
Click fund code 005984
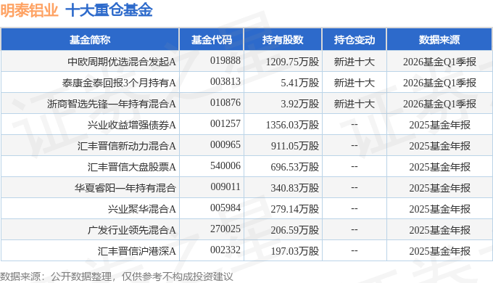click(x=225, y=208)
